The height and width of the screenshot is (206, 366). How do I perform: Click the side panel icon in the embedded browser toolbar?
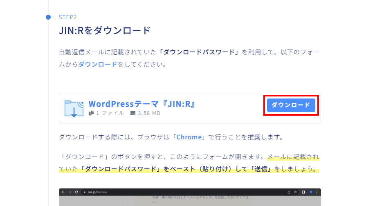[x=303, y=192]
